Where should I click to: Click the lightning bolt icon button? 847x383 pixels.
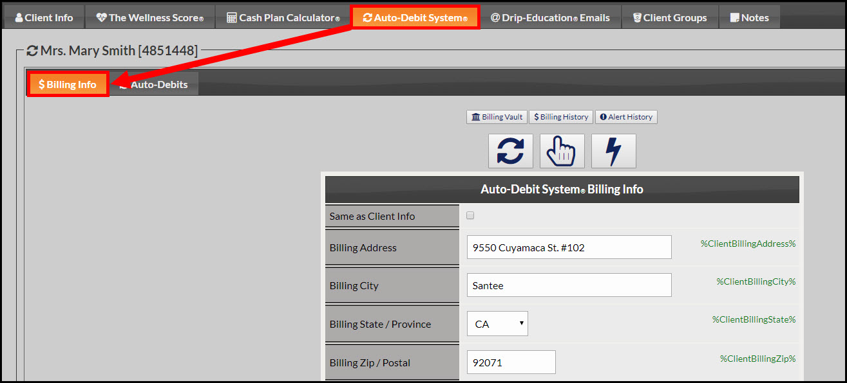613,150
